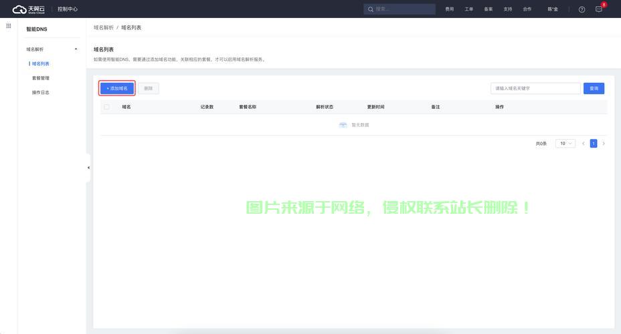Tick the select-all checkbox in table header
621x334 pixels.
coord(106,107)
